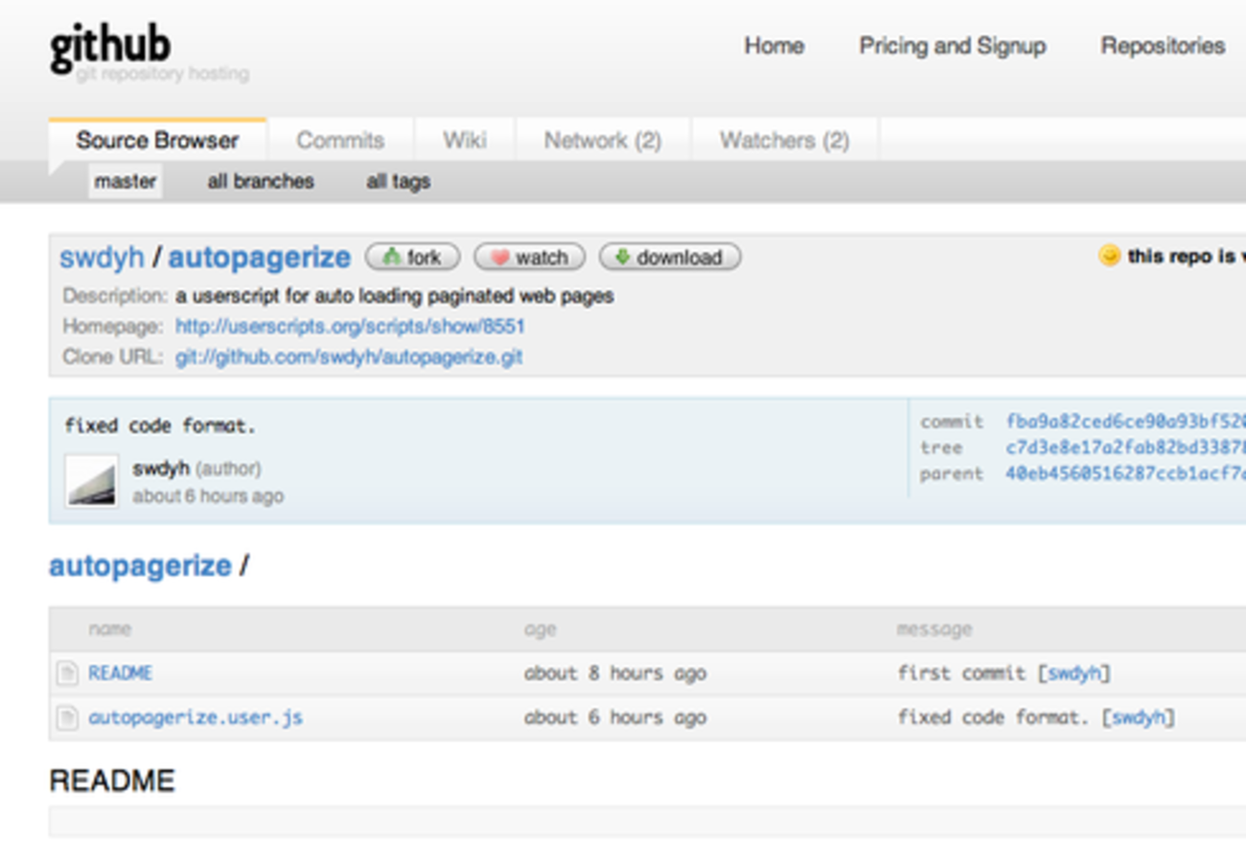Open the userscripts.org homepage link
Viewport: 1246px width, 846px height.
[x=350, y=327]
